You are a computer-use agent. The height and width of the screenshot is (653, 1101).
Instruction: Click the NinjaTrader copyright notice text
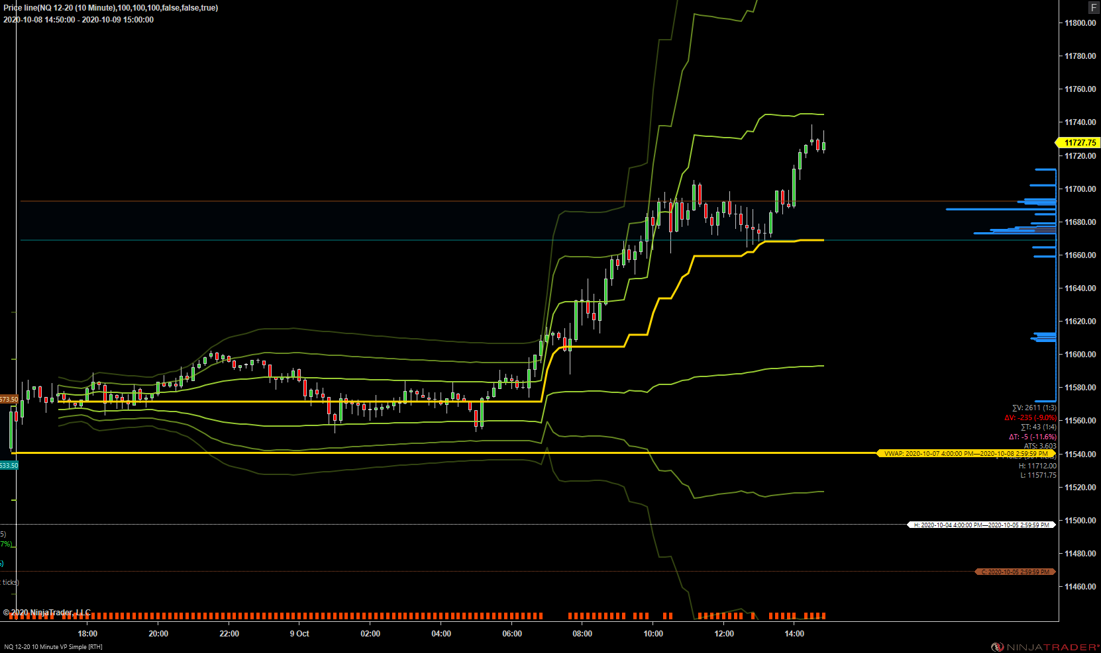(46, 613)
